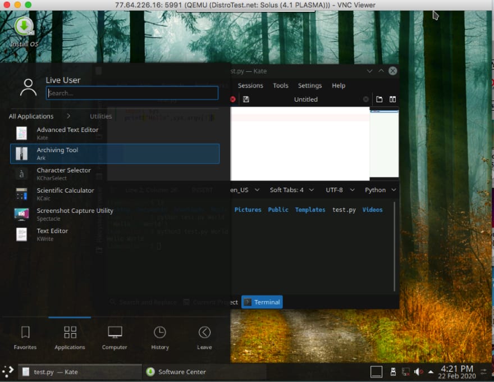Launch Archiving Tool Ark
The width and height of the screenshot is (494, 382).
pos(115,154)
